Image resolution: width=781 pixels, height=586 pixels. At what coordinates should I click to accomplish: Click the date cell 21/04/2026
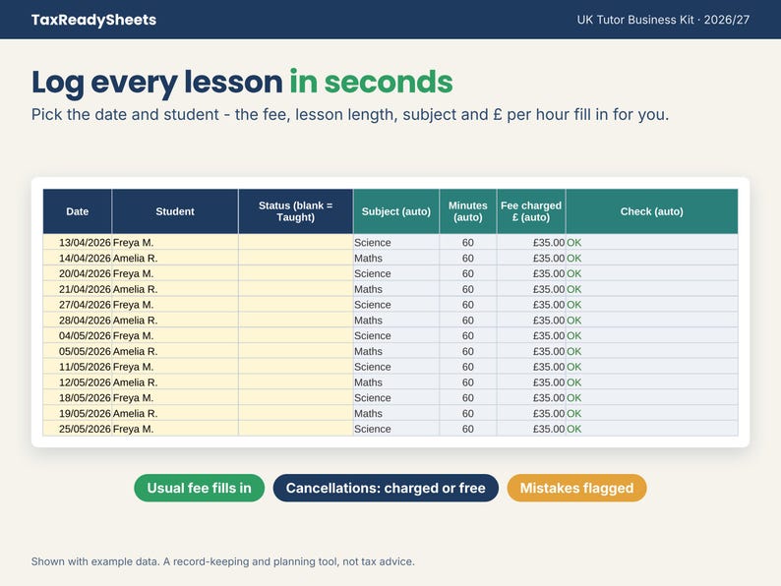click(x=77, y=289)
